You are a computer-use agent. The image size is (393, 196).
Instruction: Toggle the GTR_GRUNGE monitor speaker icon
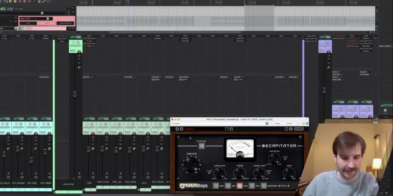click(22, 137)
